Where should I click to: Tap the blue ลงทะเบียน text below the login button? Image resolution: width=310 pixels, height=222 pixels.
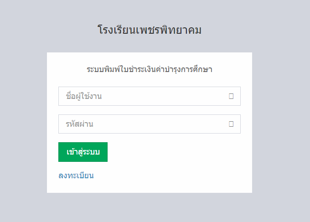(76, 176)
